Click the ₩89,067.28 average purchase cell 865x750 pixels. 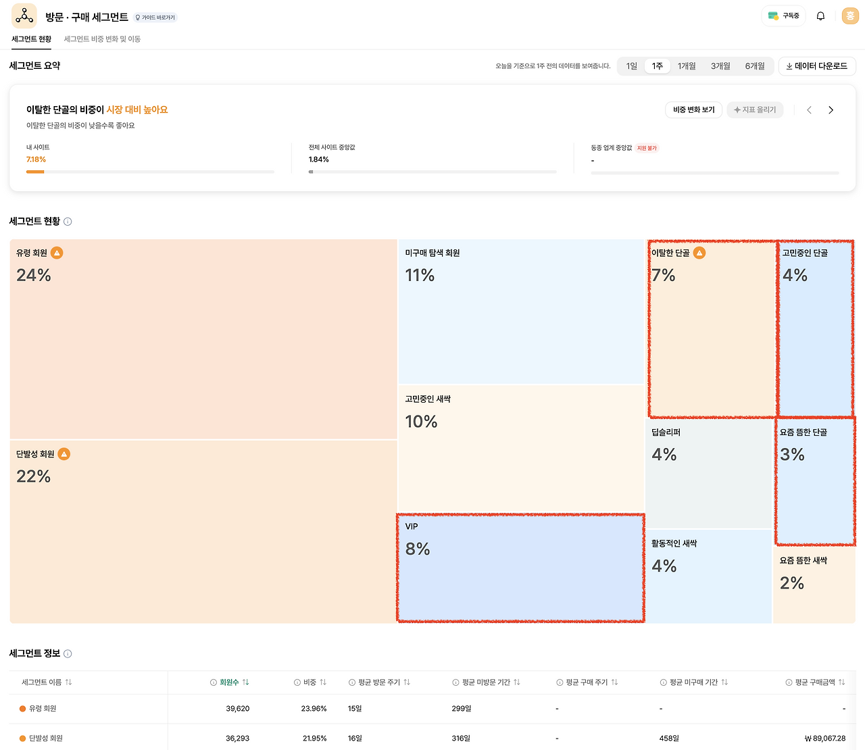(825, 739)
